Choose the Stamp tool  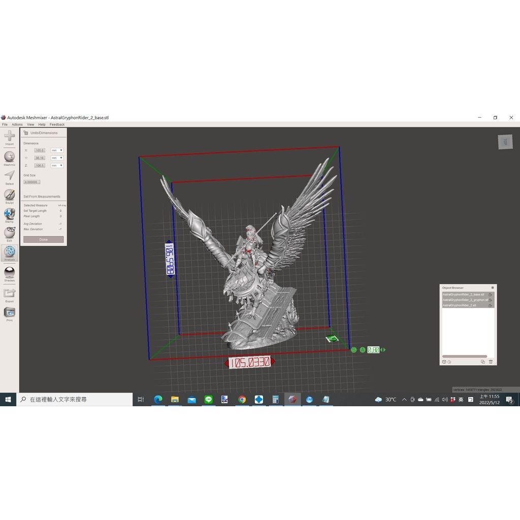tap(9, 214)
